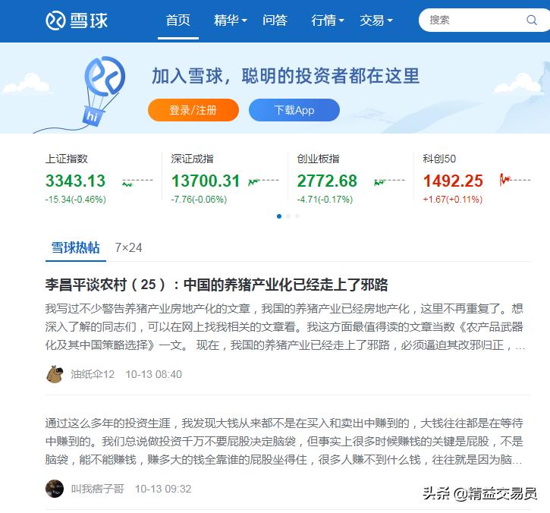550x513 pixels.
Task: Click the change -4.71(-0.17%)
Action: 325,200
